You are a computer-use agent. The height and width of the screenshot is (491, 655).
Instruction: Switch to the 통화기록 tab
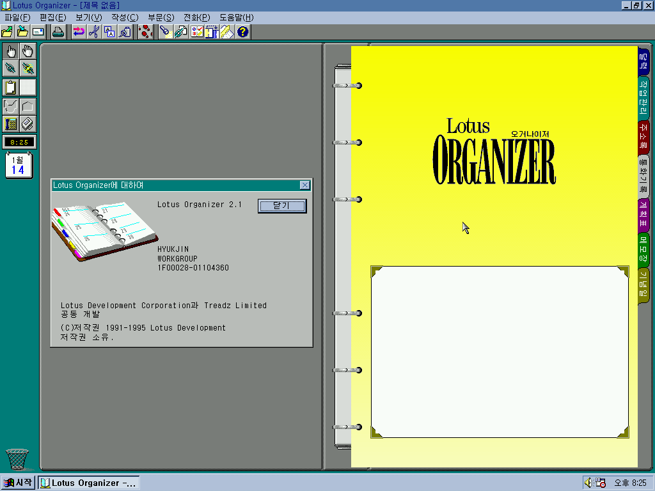pyautogui.click(x=643, y=176)
